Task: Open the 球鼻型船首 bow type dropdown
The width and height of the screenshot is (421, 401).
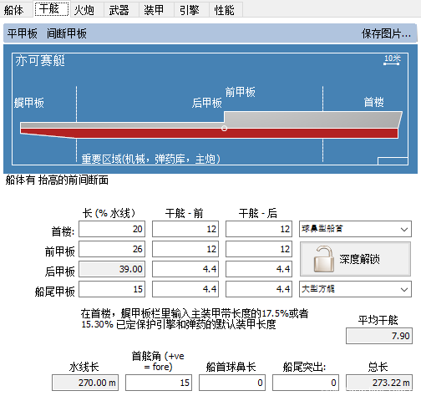Action: pyautogui.click(x=355, y=229)
